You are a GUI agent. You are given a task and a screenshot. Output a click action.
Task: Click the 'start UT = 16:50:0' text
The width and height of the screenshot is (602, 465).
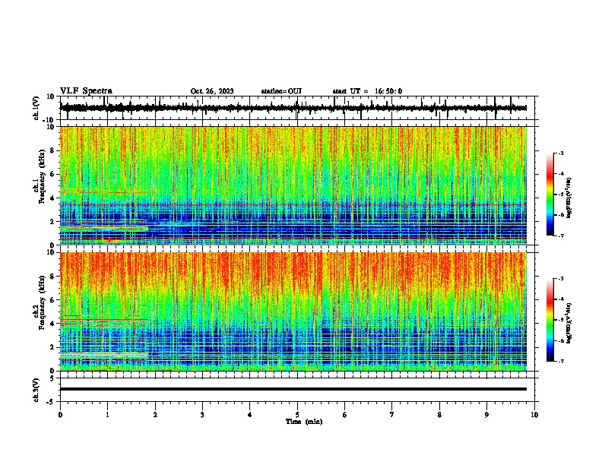367,91
